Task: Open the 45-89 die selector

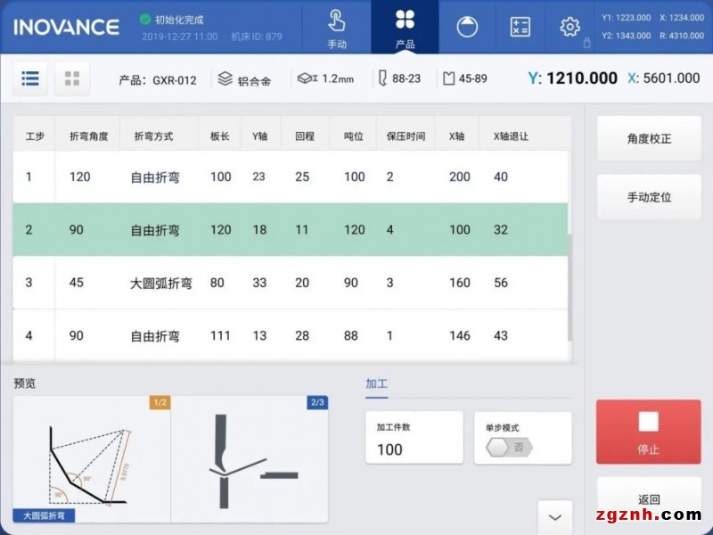Action: [466, 78]
